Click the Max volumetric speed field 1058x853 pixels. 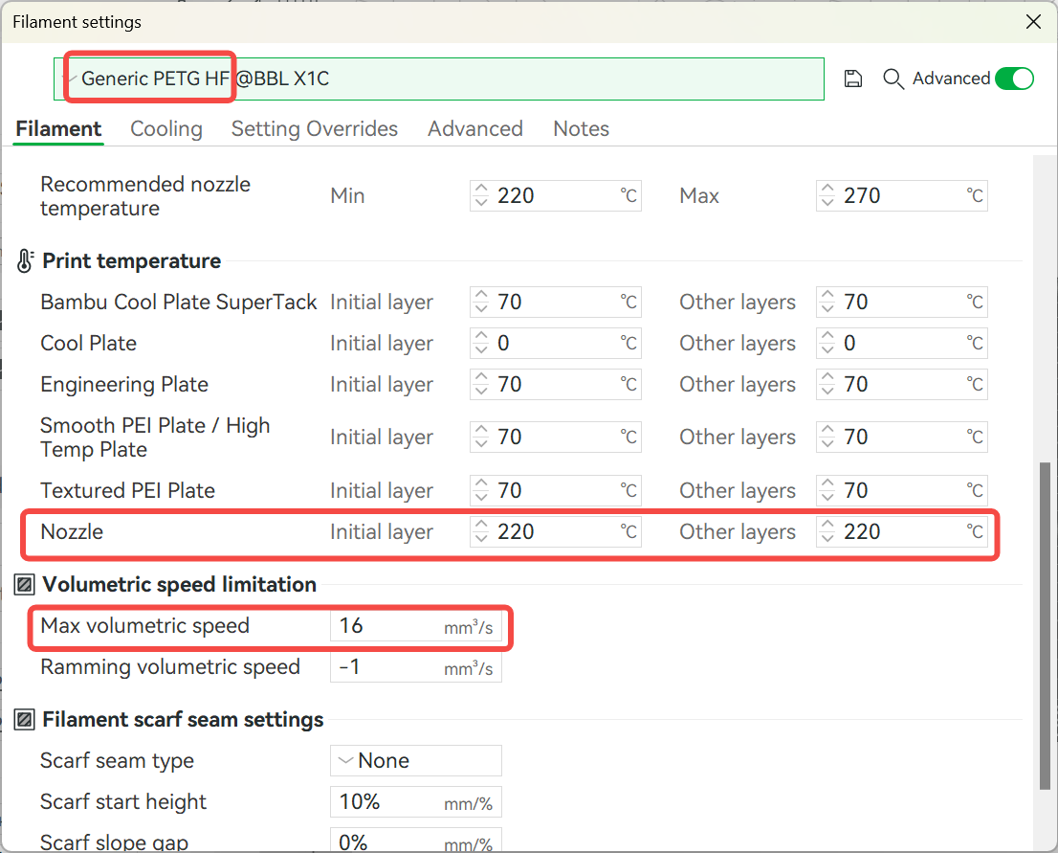[415, 626]
